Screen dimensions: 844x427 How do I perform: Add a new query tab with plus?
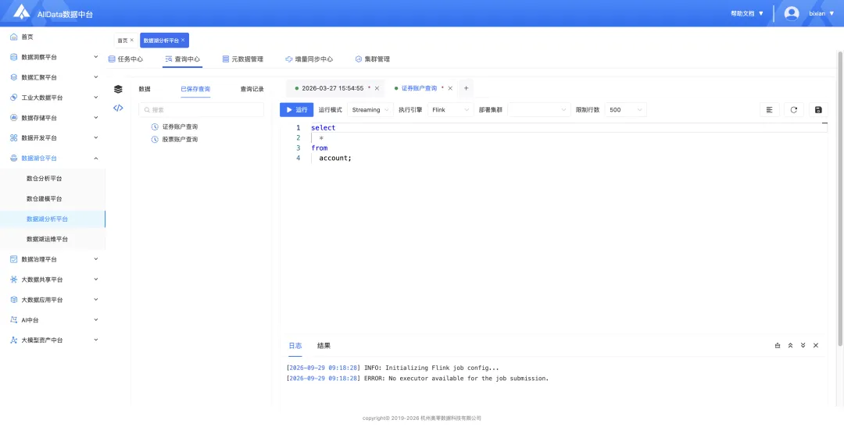tap(466, 88)
